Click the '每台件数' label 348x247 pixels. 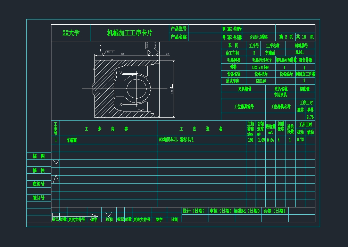coord(305,60)
